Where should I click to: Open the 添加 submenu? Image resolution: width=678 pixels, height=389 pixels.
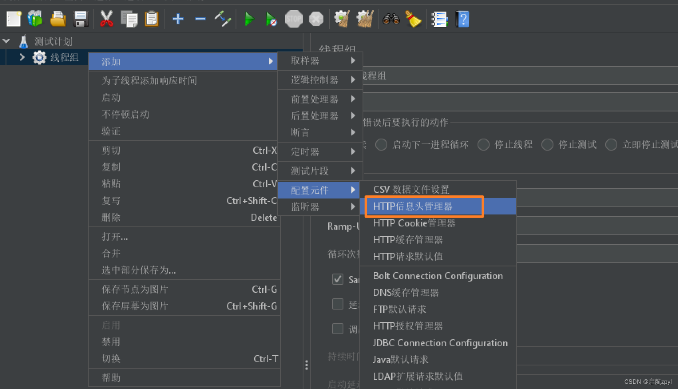click(183, 62)
